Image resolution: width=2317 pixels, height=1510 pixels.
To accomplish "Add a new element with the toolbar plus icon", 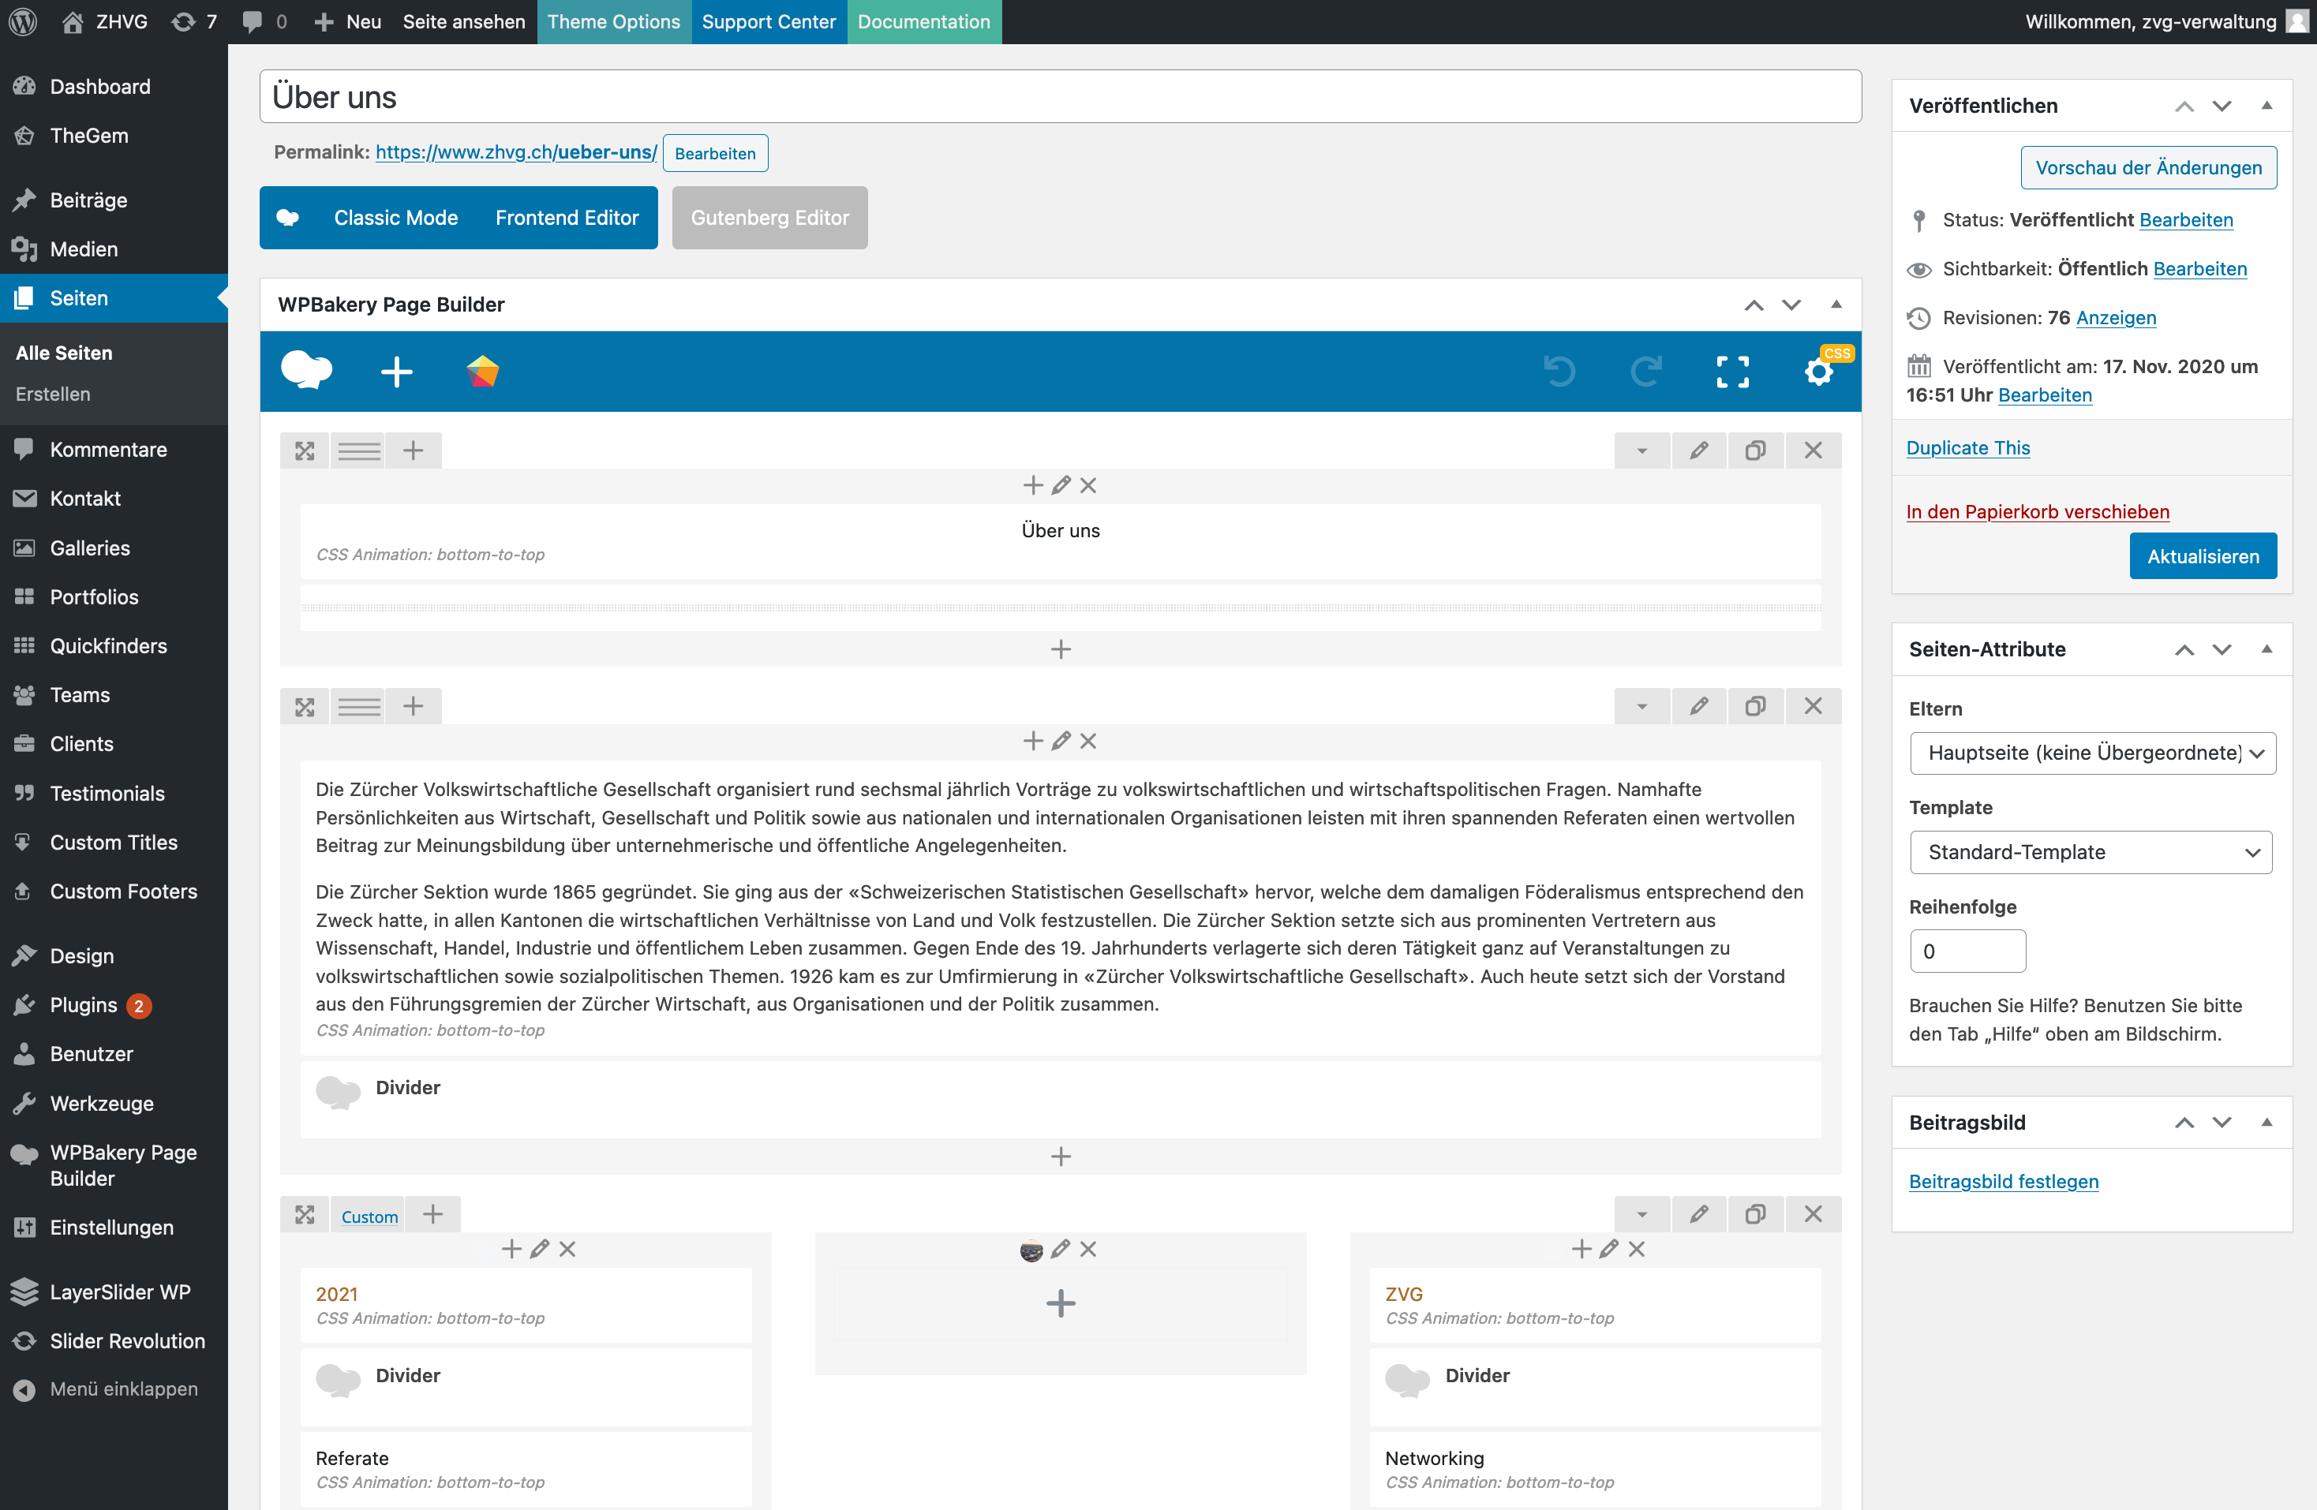I will pos(396,371).
